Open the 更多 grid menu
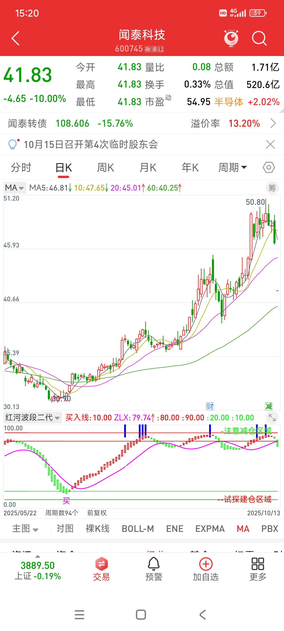284x631 pixels. tap(258, 569)
